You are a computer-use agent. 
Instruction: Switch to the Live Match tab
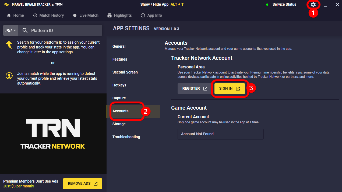pyautogui.click(x=86, y=15)
